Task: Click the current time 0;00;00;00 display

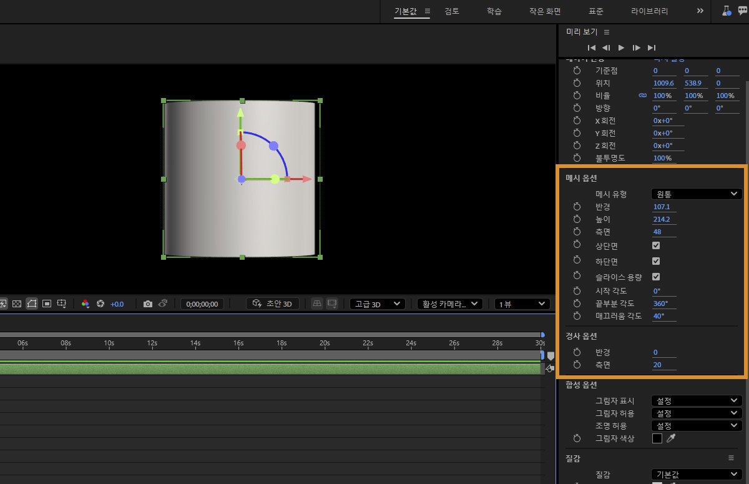Action: click(x=201, y=304)
